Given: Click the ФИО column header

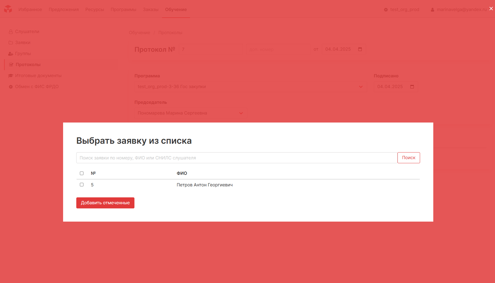Looking at the screenshot, I should tap(182, 173).
